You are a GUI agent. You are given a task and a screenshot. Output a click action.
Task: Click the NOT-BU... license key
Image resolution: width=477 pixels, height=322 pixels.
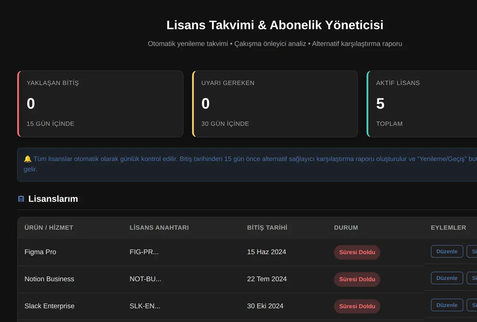tap(145, 279)
